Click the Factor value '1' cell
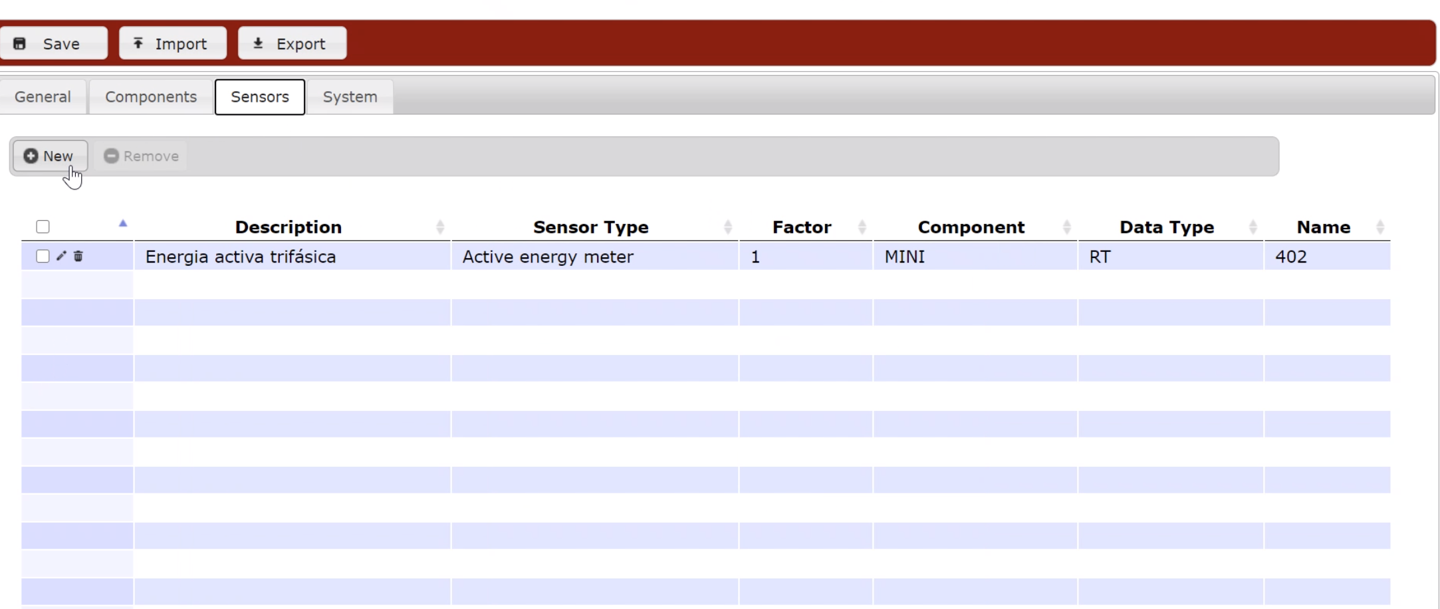Screen dimensions: 1440x609 [x=806, y=257]
